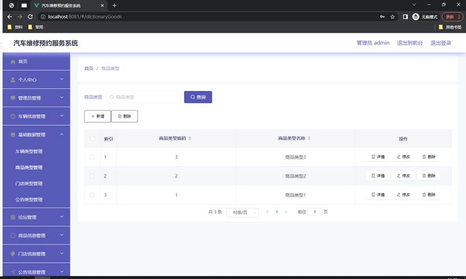Click 删除 for 商品类型1 row
The width and height of the screenshot is (466, 279).
pos(429,195)
